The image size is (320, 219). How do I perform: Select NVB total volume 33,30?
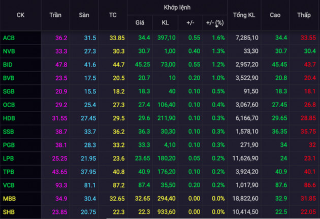point(251,51)
